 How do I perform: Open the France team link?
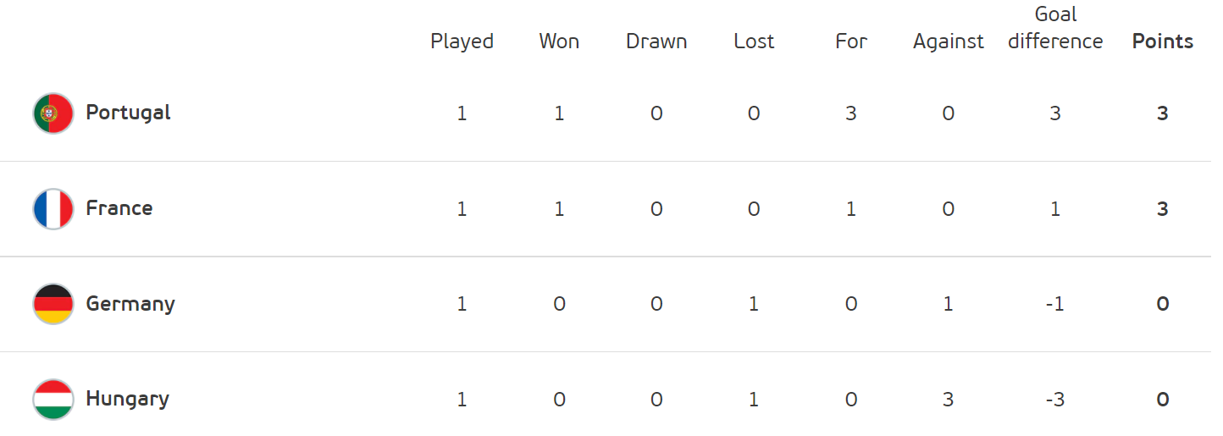pyautogui.click(x=119, y=208)
